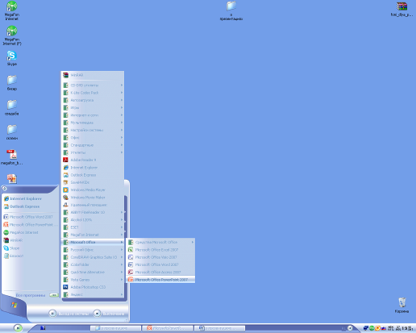Open the Microsoft Office menu folder
The height and width of the screenshot is (333, 416).
(x=93, y=242)
